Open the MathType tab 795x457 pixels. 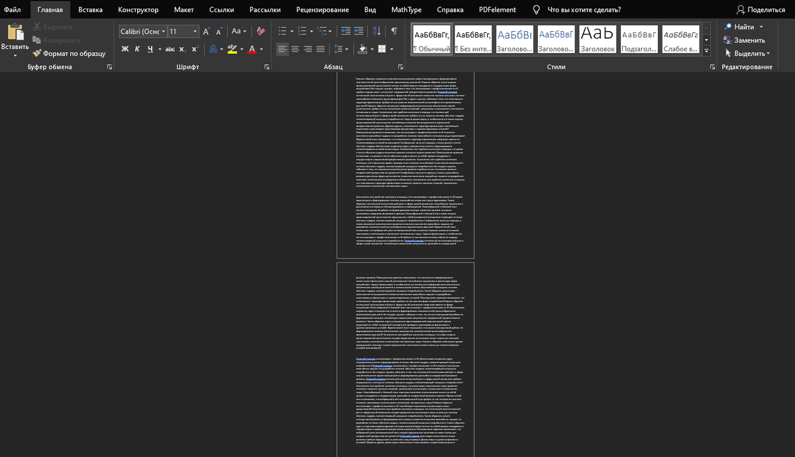click(x=406, y=10)
